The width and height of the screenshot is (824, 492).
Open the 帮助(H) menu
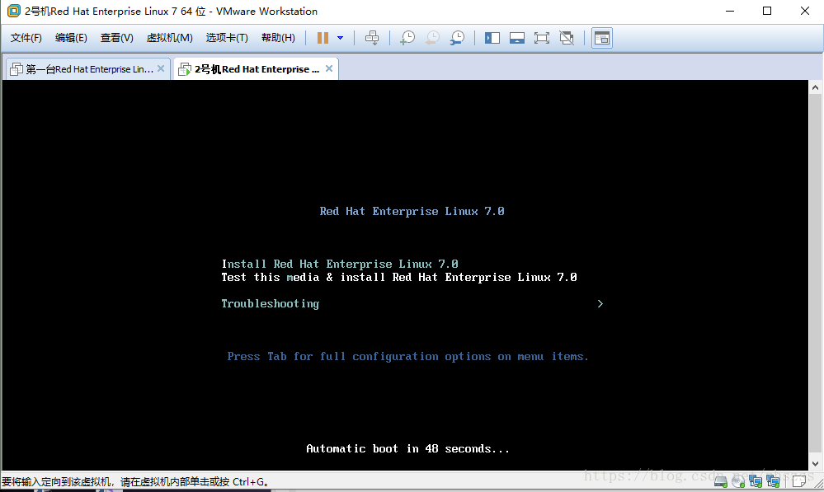(x=278, y=38)
